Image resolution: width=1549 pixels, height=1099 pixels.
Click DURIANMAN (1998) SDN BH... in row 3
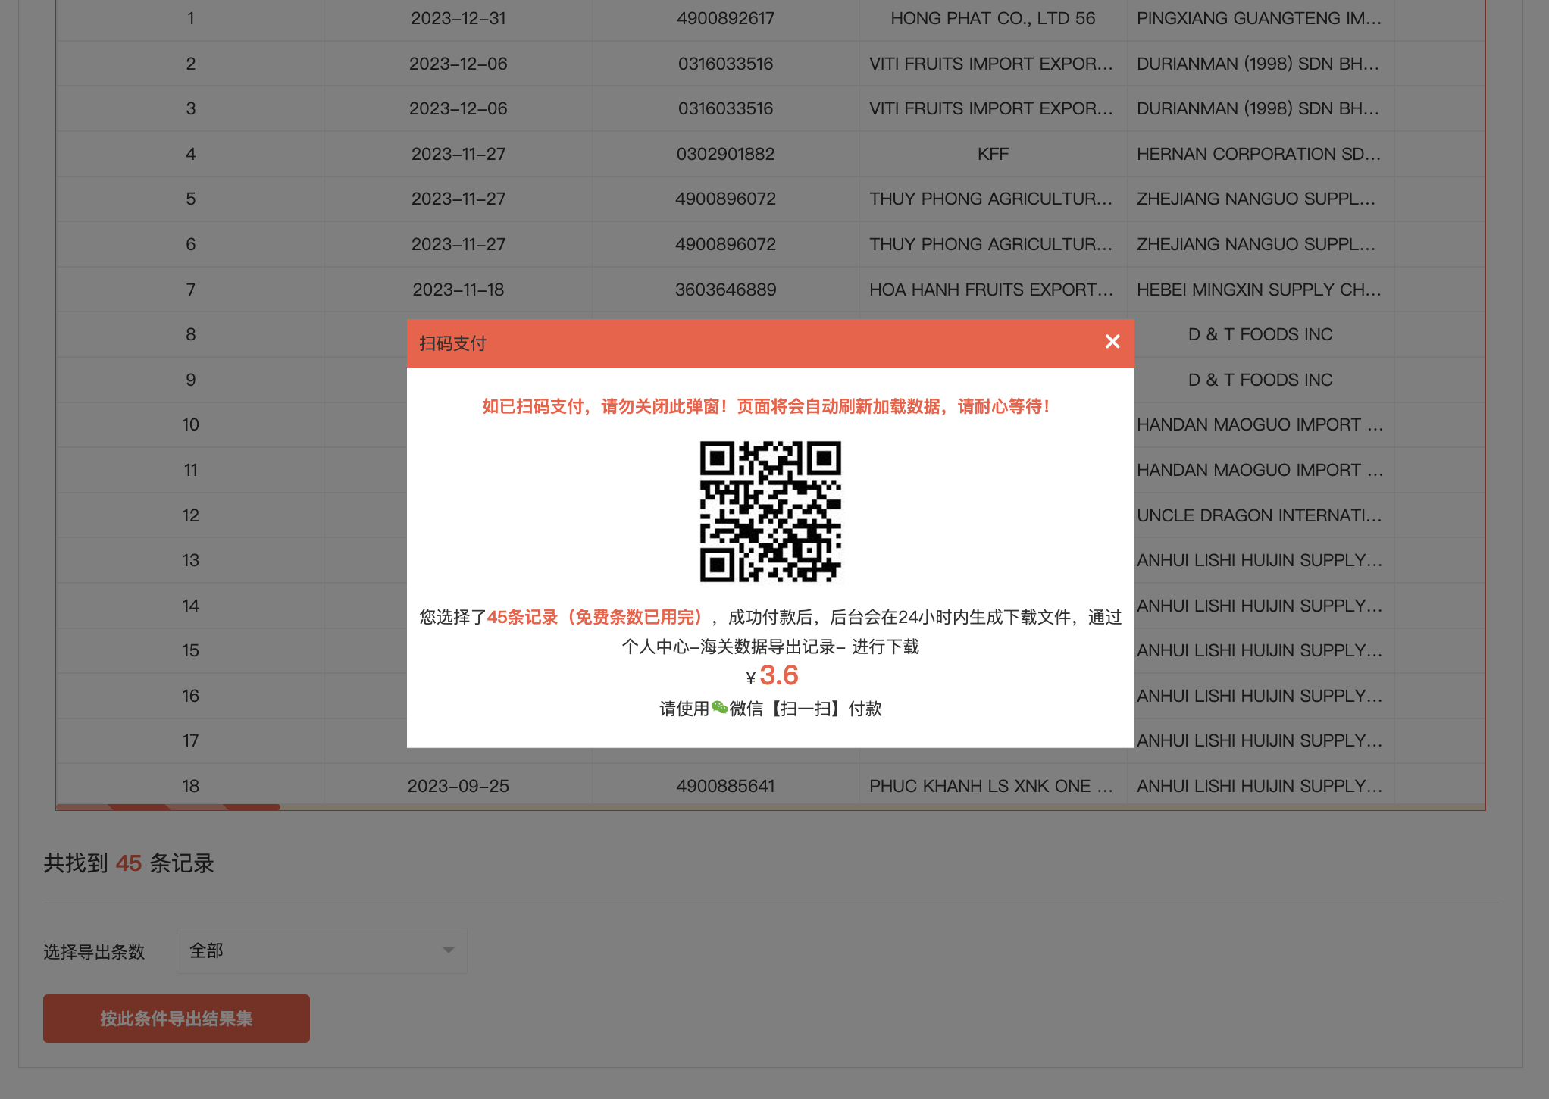click(x=1257, y=108)
